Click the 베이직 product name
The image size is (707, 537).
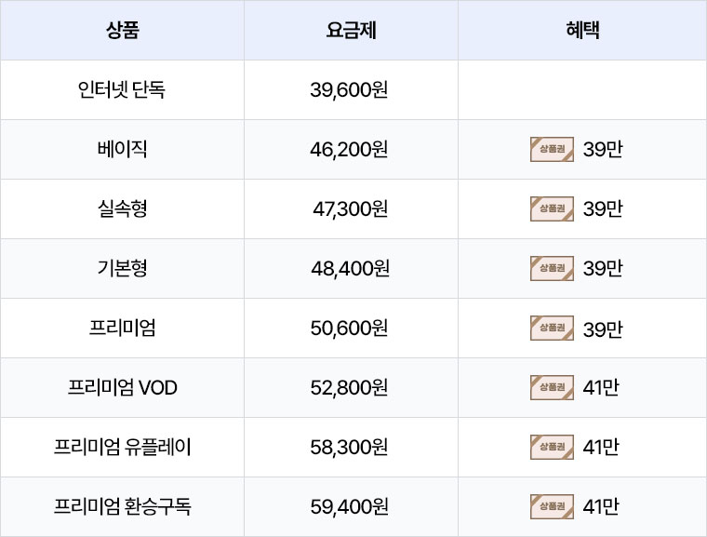122,149
